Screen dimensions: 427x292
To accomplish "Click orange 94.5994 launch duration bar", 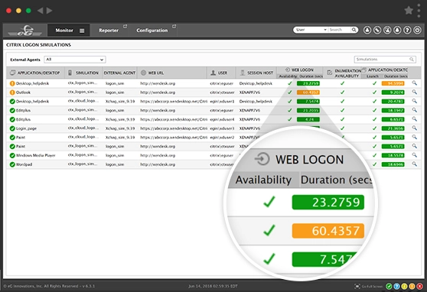I will [x=393, y=83].
